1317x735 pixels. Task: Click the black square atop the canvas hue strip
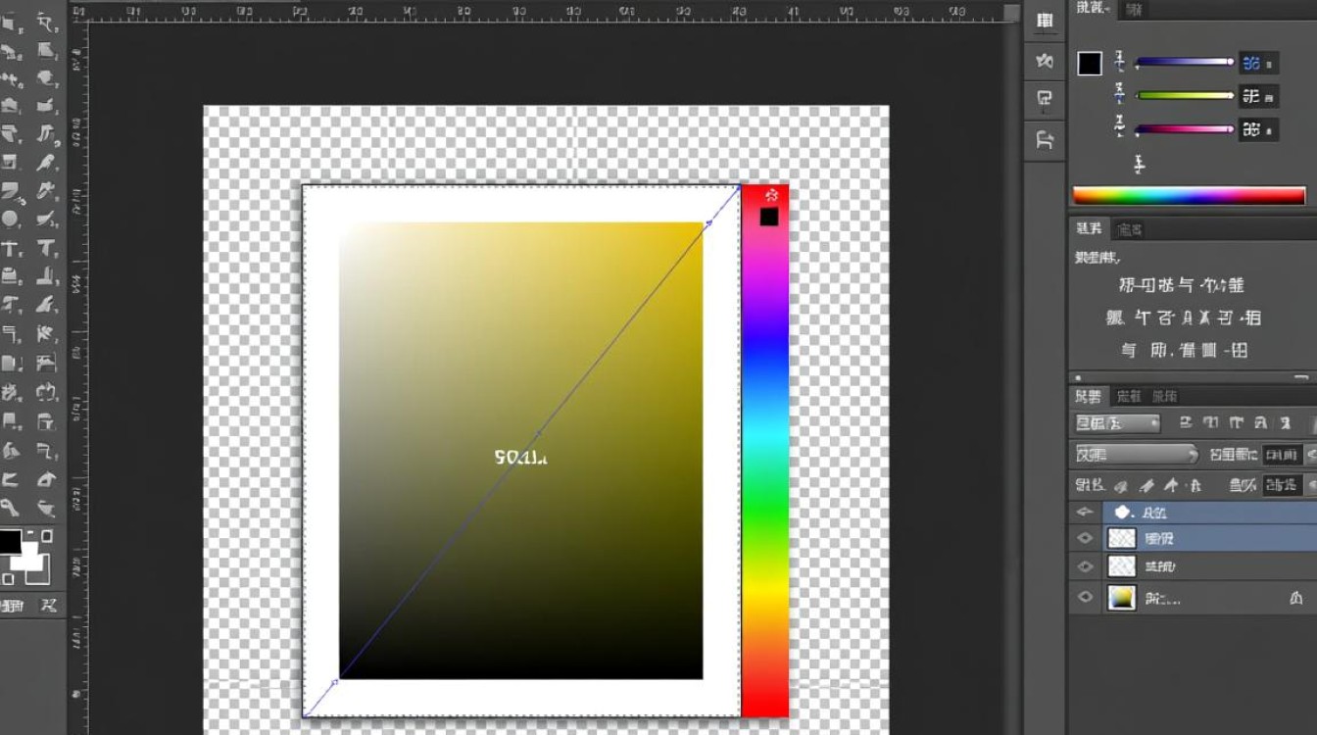coord(769,217)
